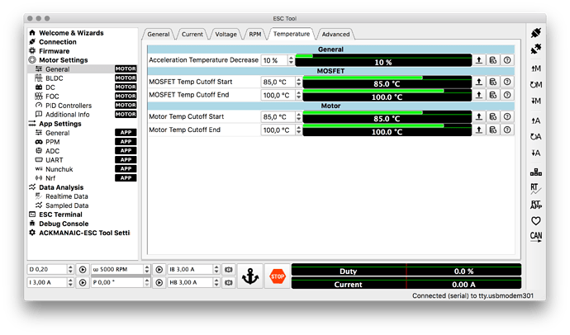Screen dimensions: 570x335
Task: Click the connect plug icon in right toolbar
Action: (x=536, y=33)
